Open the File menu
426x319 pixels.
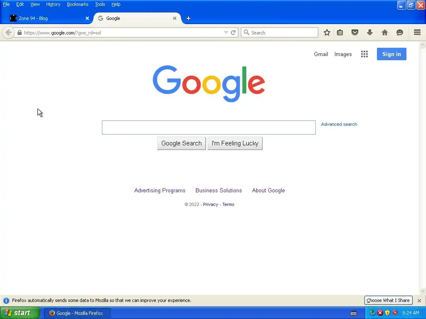tap(6, 4)
